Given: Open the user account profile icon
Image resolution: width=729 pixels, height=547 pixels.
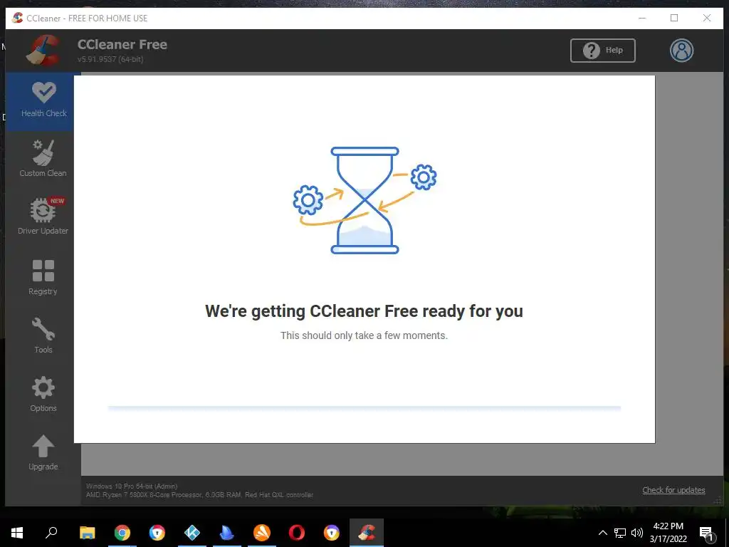Looking at the screenshot, I should tap(681, 51).
